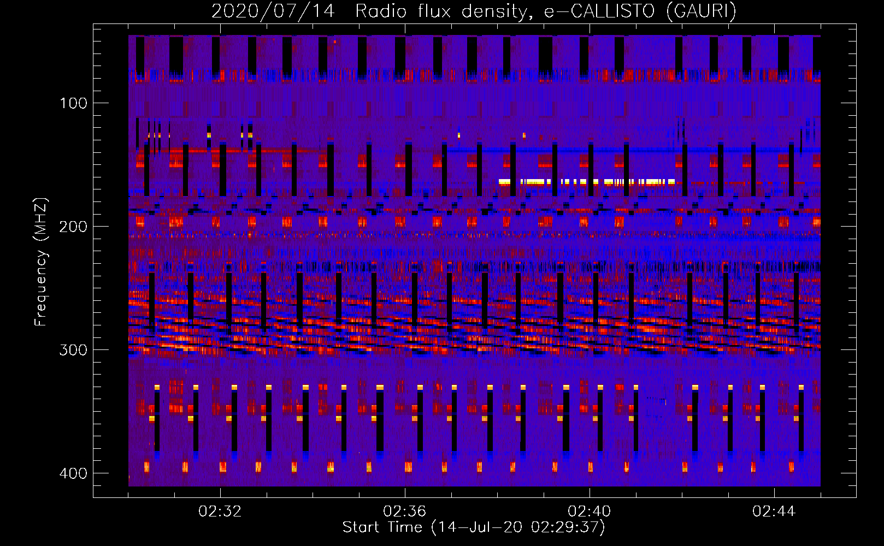
Task: Click the plot title '2020/07/14 Radio flux density, e-CALLISTO (GAURI)'
Action: [474, 11]
